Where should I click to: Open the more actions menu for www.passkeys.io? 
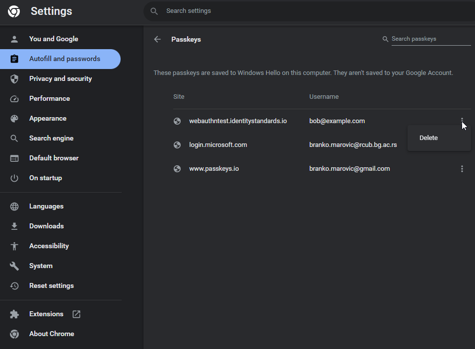[x=462, y=169]
